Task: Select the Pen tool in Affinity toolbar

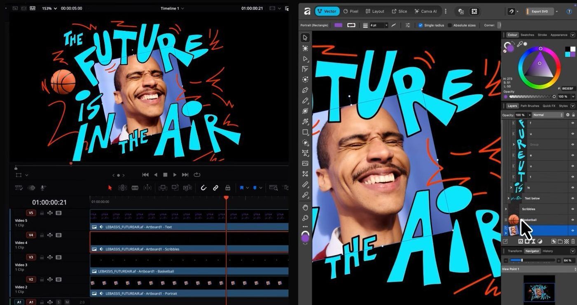Action: (305, 90)
